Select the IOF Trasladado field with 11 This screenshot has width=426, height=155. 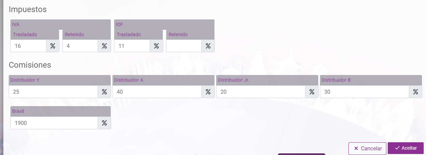(x=132, y=46)
